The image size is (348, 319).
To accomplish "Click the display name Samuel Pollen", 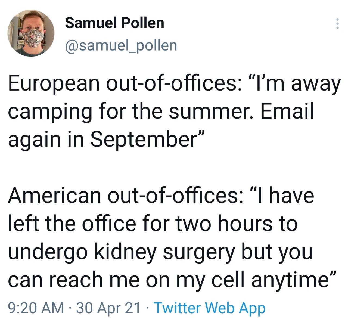I will [114, 23].
